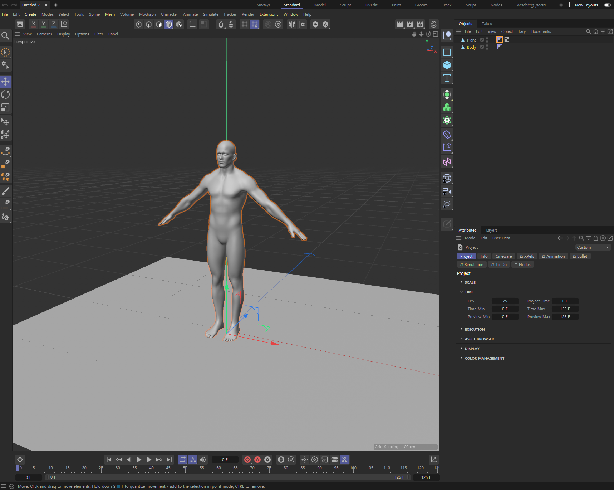This screenshot has width=614, height=490.
Task: Add a Floor/Sky environment object
Action: [x=447, y=178]
